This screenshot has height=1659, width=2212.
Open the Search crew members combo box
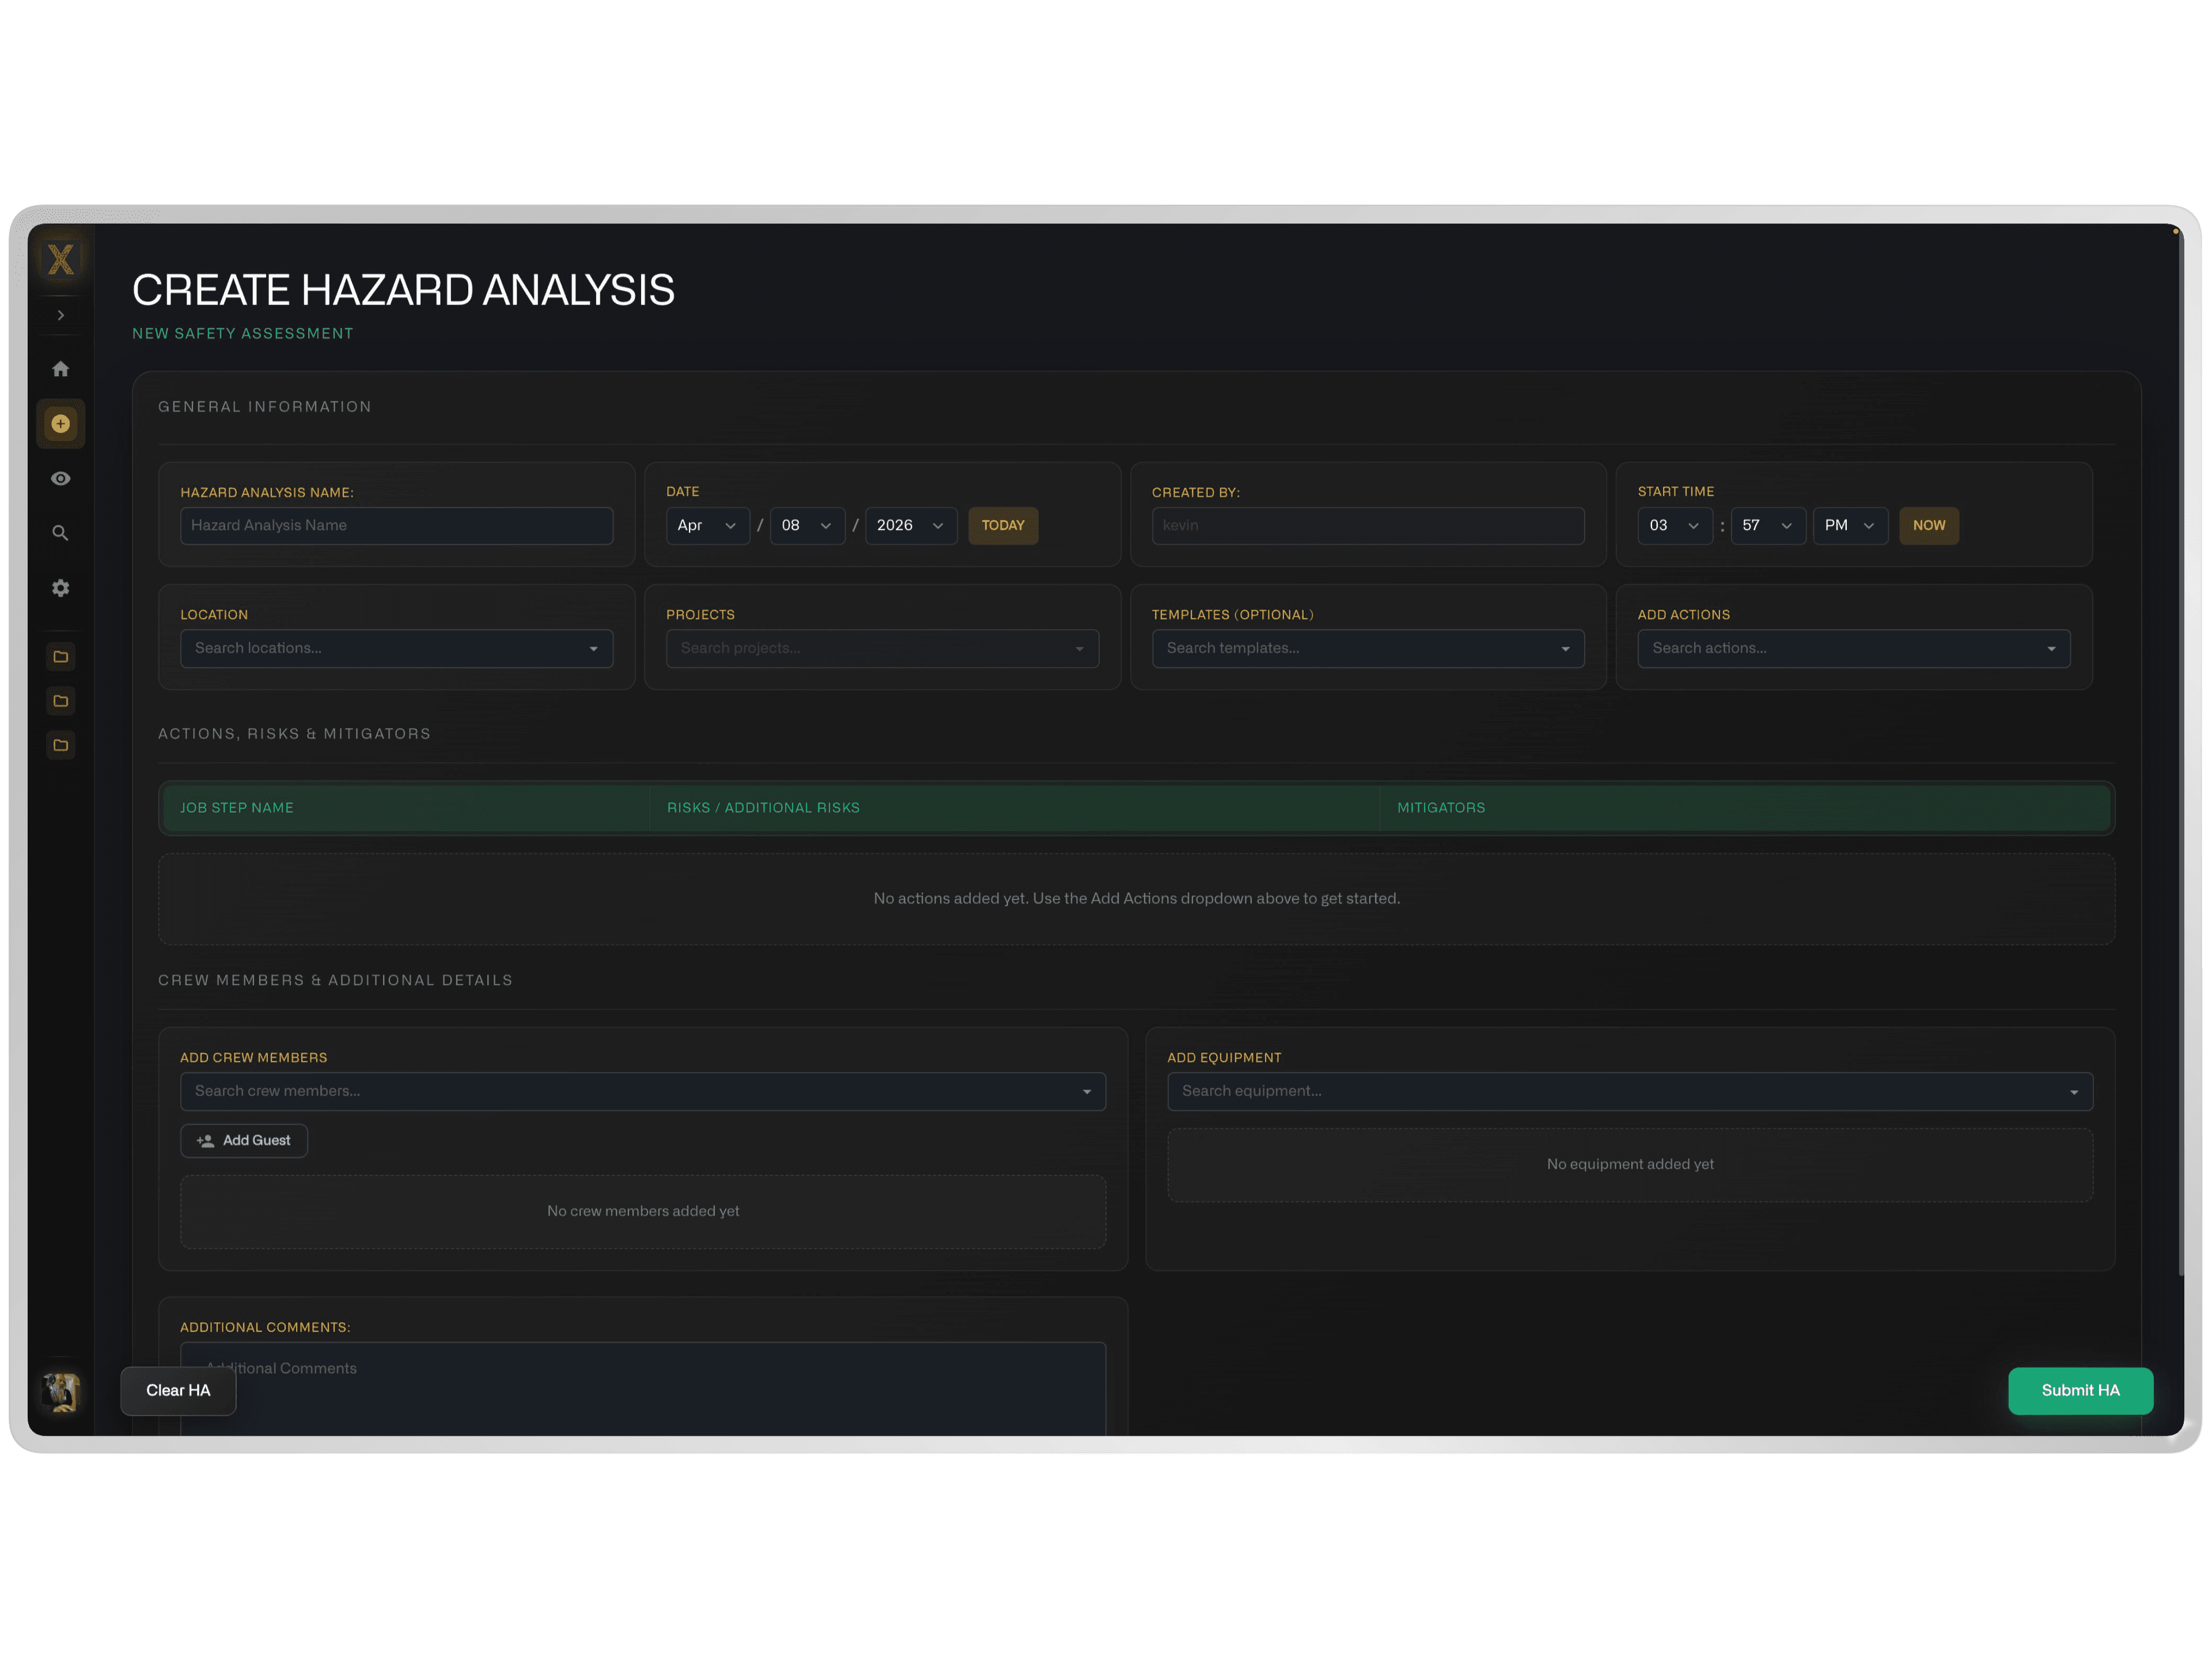[643, 1092]
